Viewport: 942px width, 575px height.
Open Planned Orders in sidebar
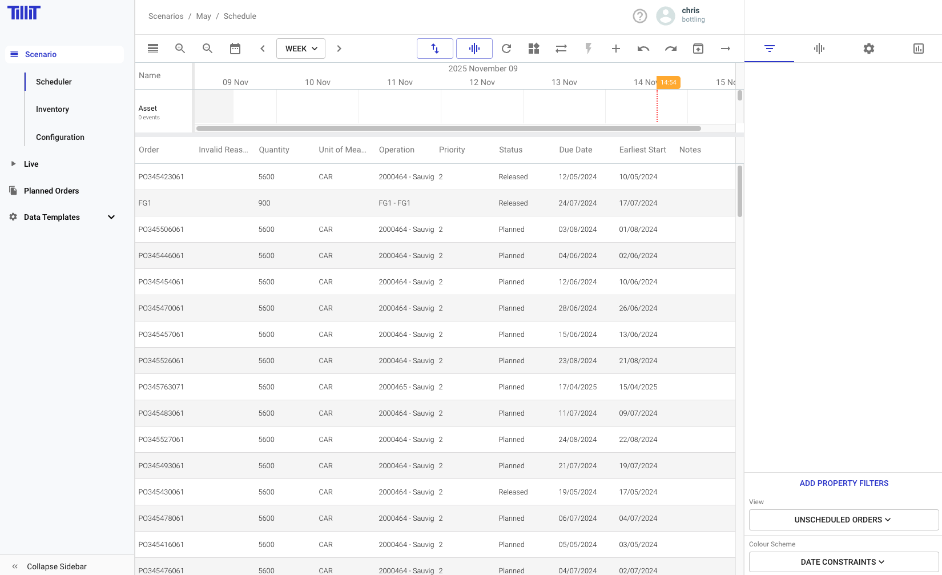coord(51,191)
